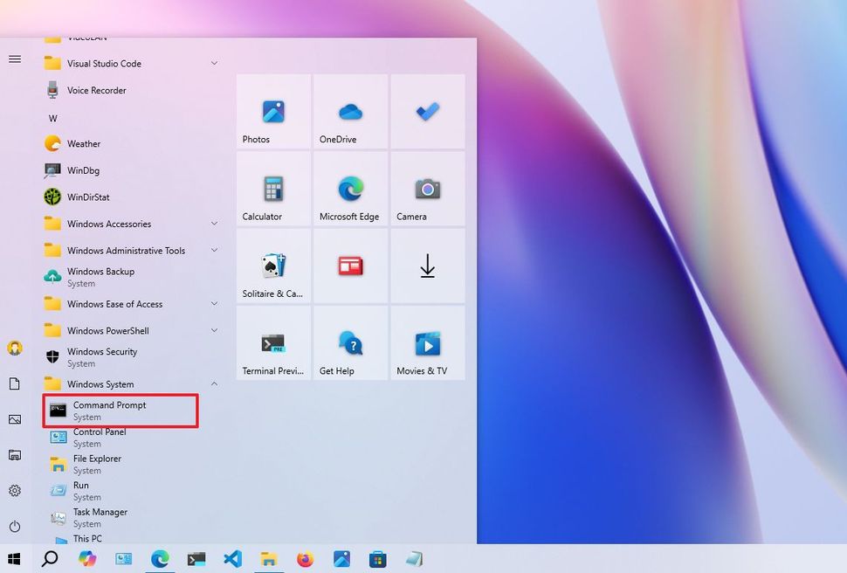Open the Power options in the Start menu
Image resolution: width=847 pixels, height=573 pixels.
15,528
